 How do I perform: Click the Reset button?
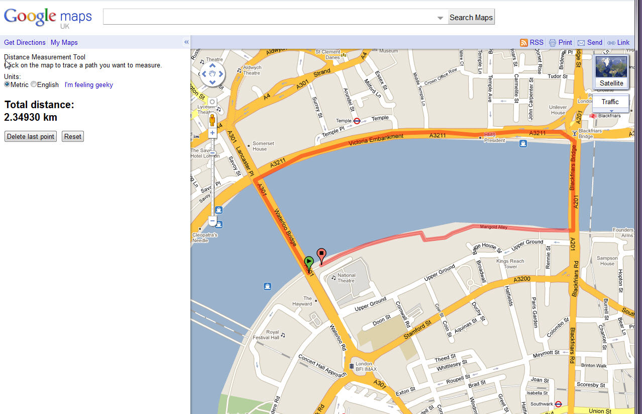coord(73,136)
